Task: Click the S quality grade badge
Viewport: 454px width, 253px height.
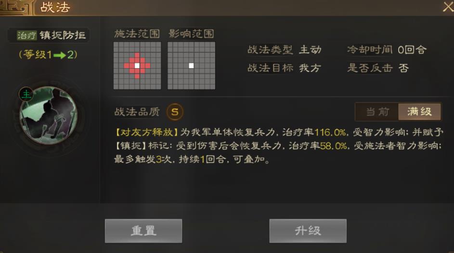Action: pos(175,112)
